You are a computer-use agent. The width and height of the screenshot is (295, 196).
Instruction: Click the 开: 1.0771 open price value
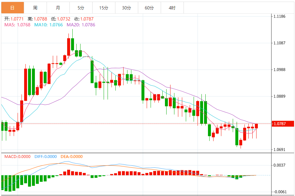(14, 19)
